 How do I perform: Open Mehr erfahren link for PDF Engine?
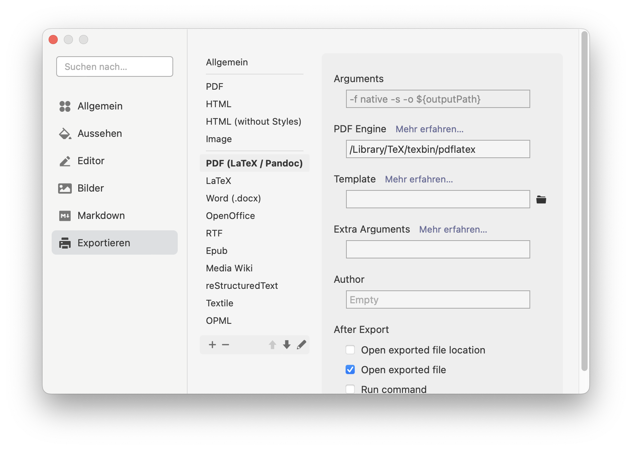pos(429,129)
